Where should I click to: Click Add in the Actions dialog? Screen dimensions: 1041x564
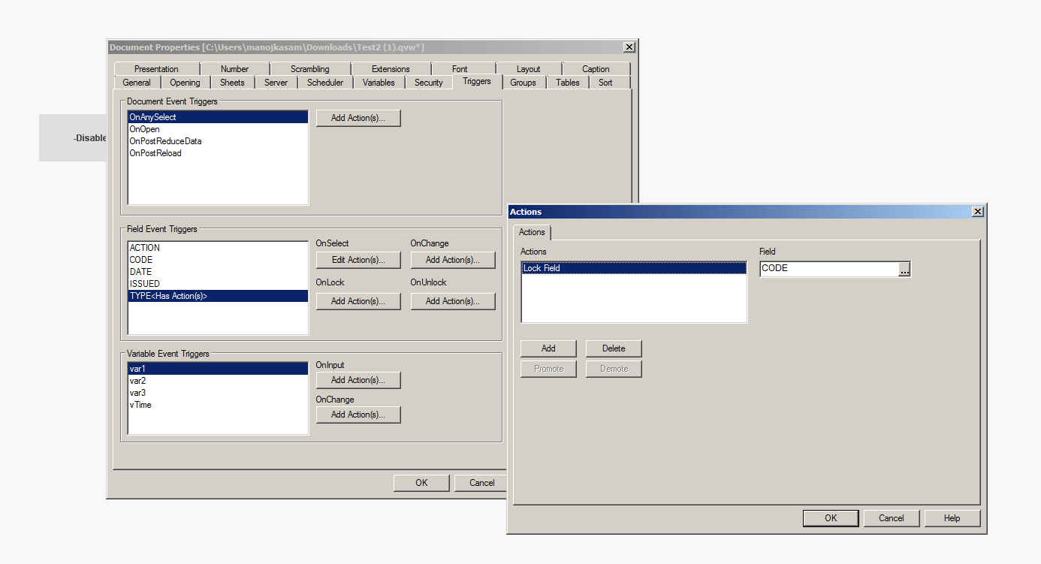tap(548, 348)
